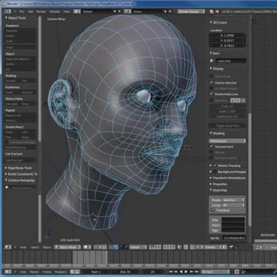Open the render engine dropdown in info bar
The image size is (277, 277).
[191, 11]
